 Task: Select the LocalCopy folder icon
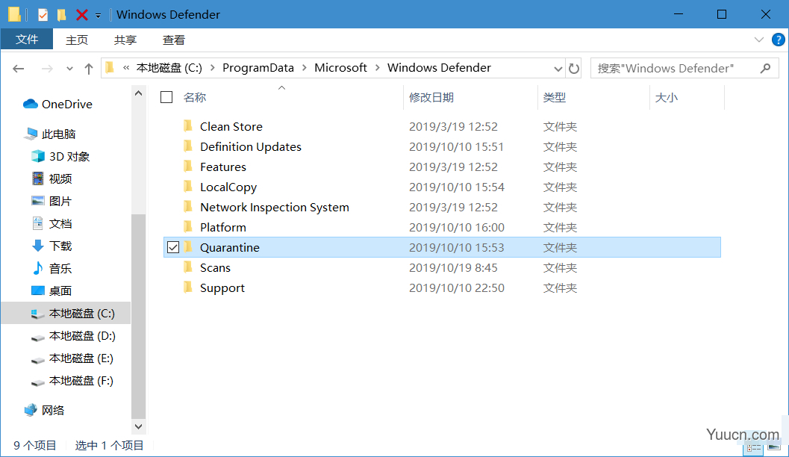coord(188,186)
